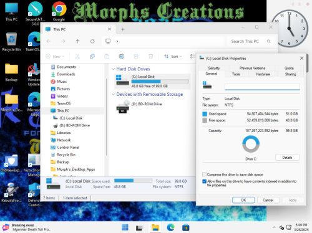This screenshot has width=312, height=233.
Task: Switch to the Security tab
Action: click(x=214, y=68)
